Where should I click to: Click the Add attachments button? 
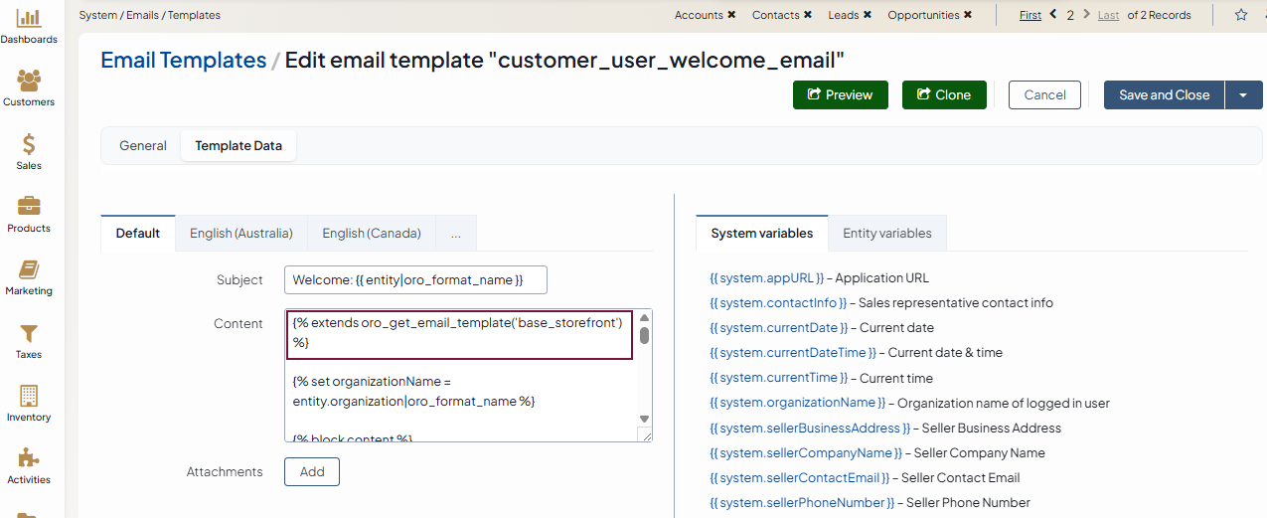click(x=311, y=472)
